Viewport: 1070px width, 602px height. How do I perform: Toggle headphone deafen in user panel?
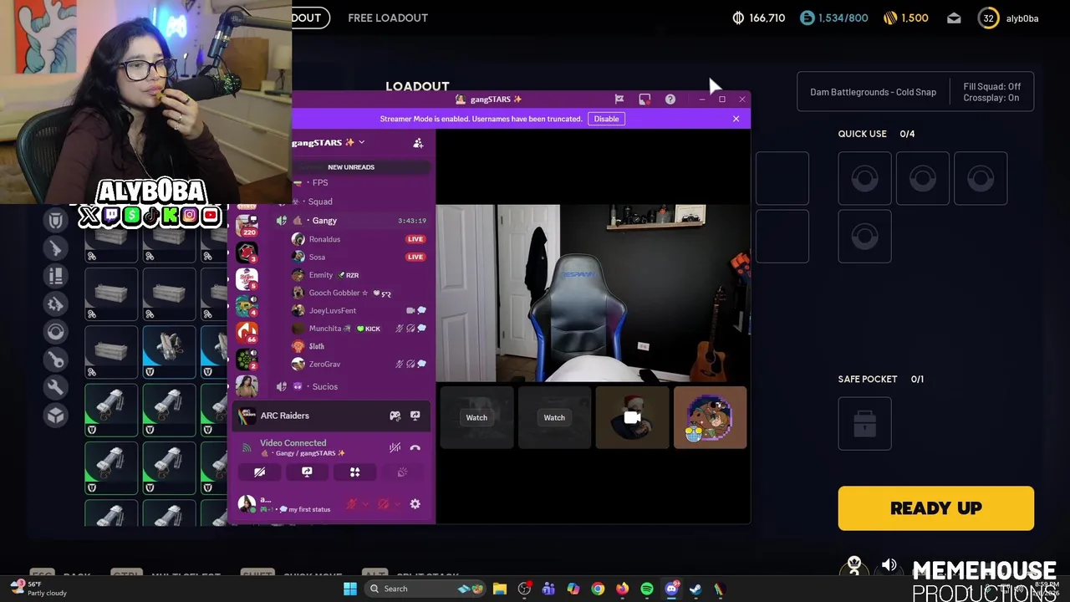(x=384, y=504)
